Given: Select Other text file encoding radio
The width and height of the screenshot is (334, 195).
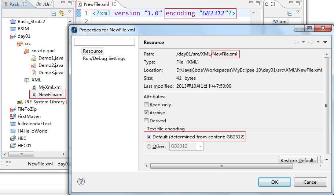Looking at the screenshot, I should 149,146.
